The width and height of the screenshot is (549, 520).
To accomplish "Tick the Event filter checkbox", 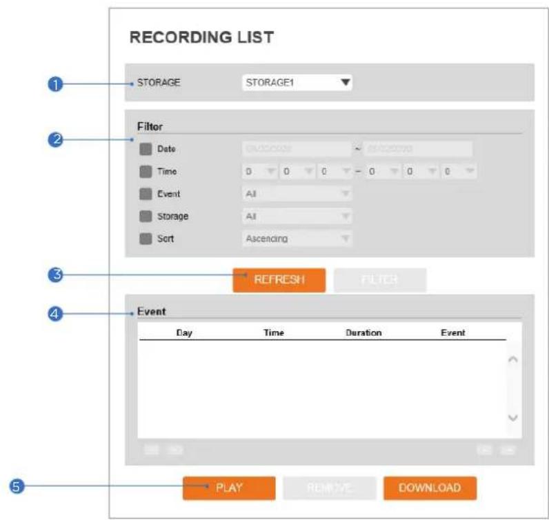I will tap(146, 194).
